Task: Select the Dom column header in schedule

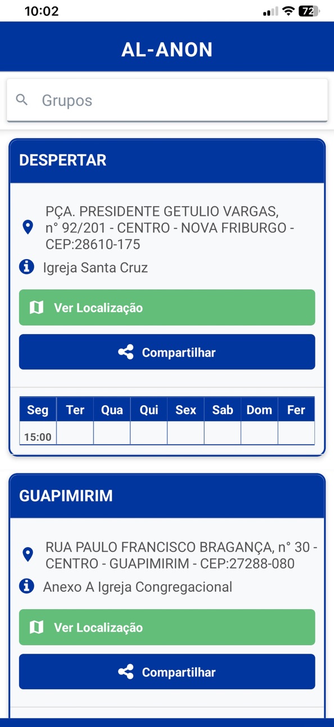Action: click(x=259, y=410)
